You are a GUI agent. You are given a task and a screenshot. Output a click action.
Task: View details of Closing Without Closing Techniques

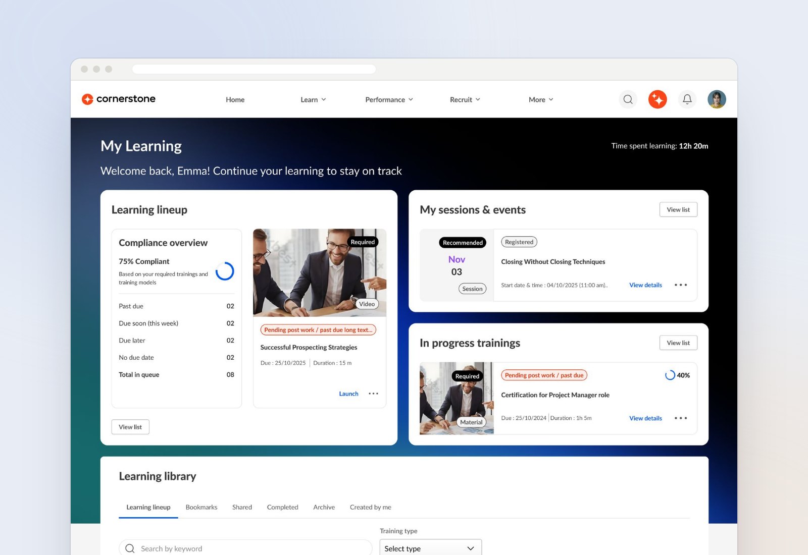click(645, 285)
